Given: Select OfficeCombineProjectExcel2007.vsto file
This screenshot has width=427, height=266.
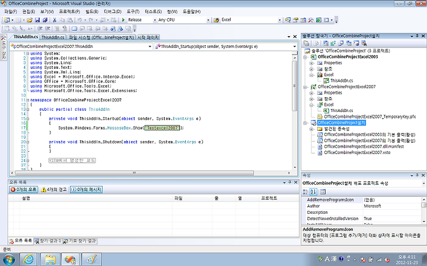Looking at the screenshot, I should (x=357, y=153).
